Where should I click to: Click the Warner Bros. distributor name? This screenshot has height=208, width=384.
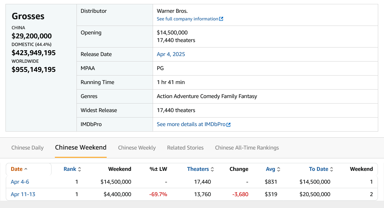coord(172,11)
